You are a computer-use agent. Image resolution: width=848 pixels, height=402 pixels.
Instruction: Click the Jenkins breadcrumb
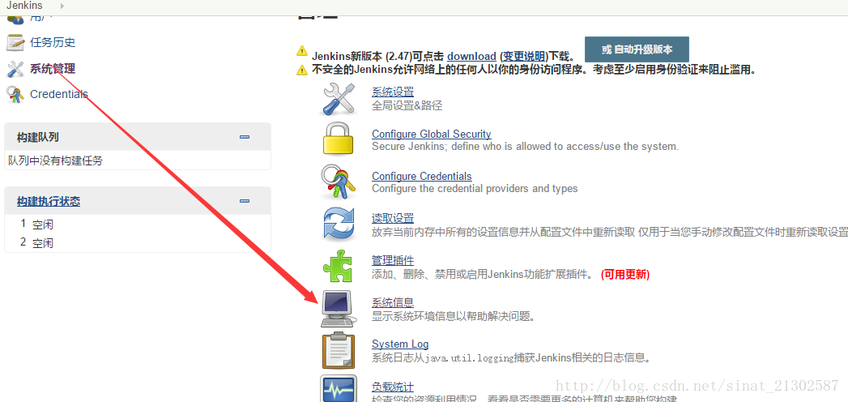point(24,6)
